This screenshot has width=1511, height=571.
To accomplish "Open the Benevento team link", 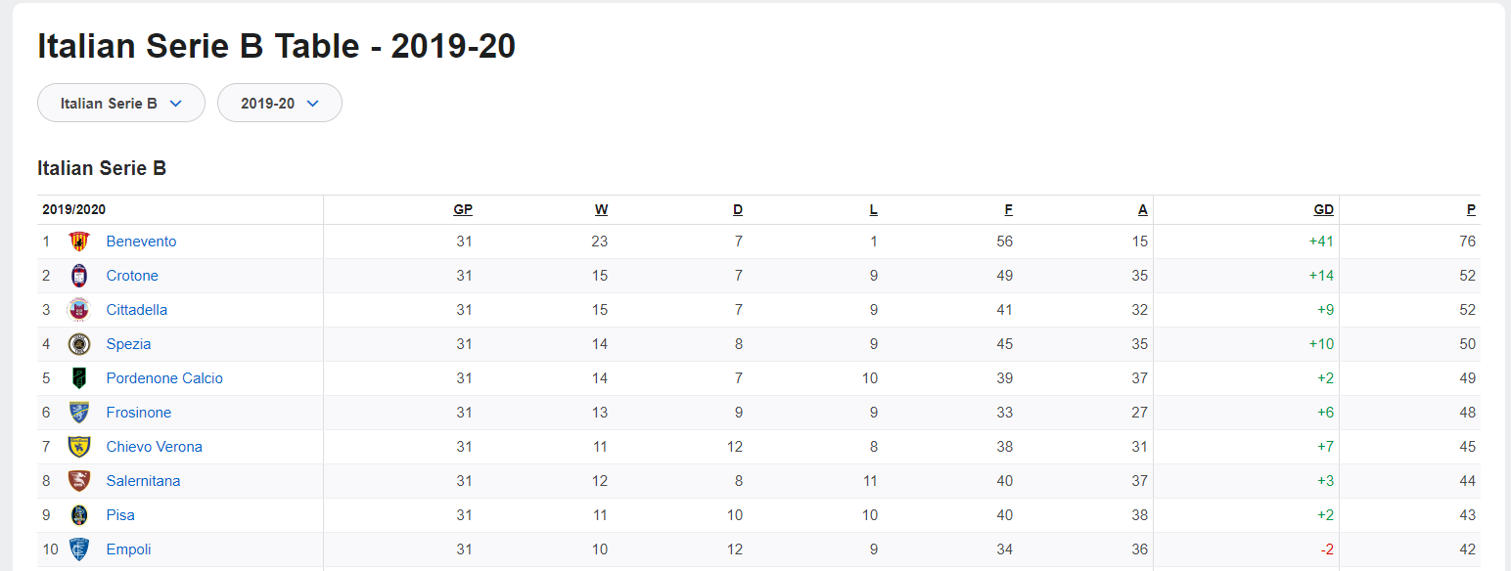I will (141, 242).
